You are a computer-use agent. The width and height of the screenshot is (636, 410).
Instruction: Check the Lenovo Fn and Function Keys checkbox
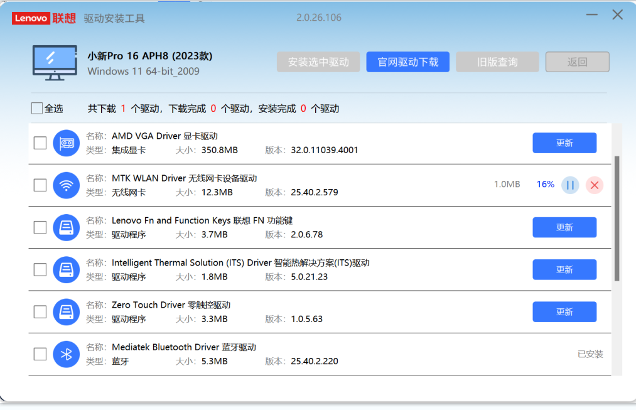40,227
